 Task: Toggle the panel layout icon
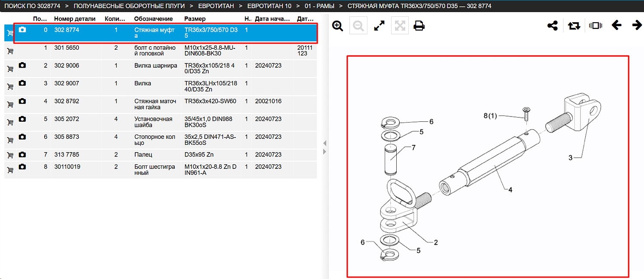point(595,26)
